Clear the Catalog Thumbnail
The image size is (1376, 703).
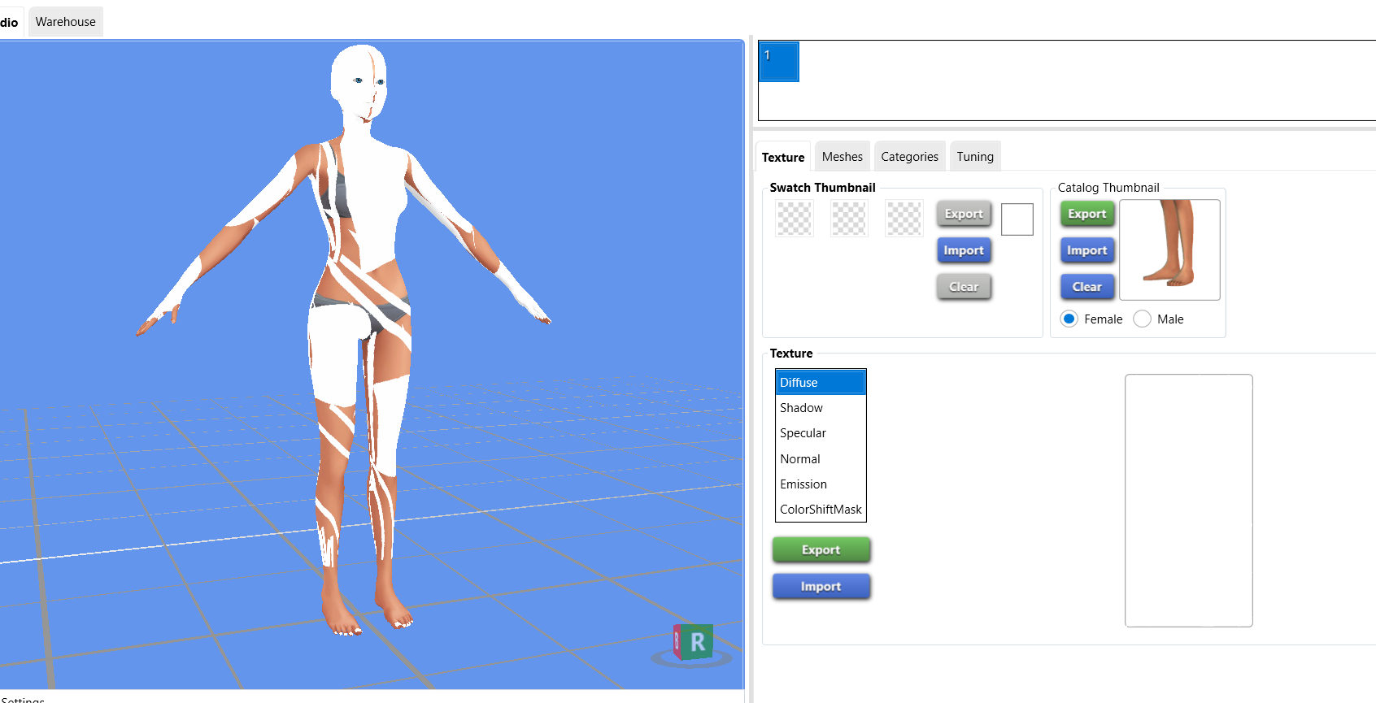pos(1087,287)
